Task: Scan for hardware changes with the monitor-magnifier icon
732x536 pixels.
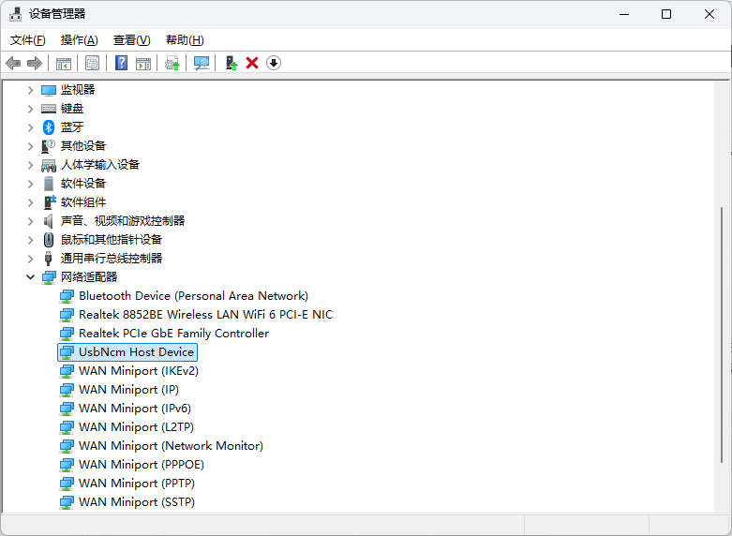Action: [x=202, y=63]
